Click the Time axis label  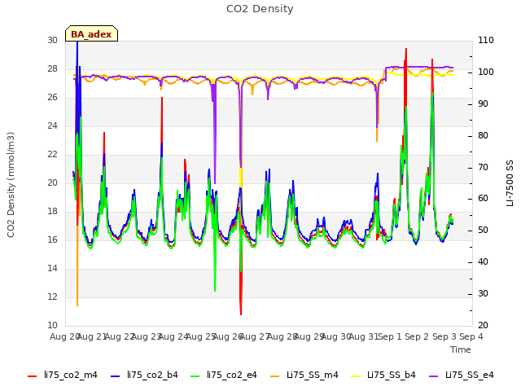point(461,349)
